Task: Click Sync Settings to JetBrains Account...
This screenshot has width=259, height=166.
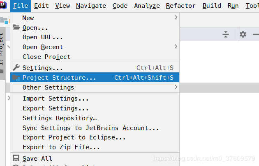Action: [x=90, y=128]
